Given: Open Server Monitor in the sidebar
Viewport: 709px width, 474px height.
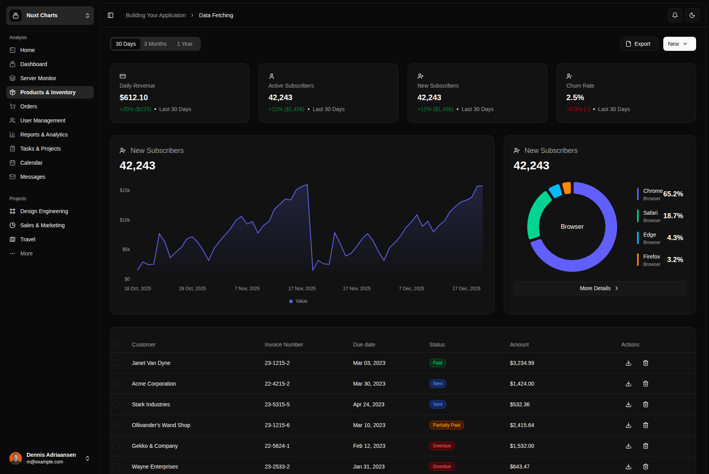Looking at the screenshot, I should point(38,78).
